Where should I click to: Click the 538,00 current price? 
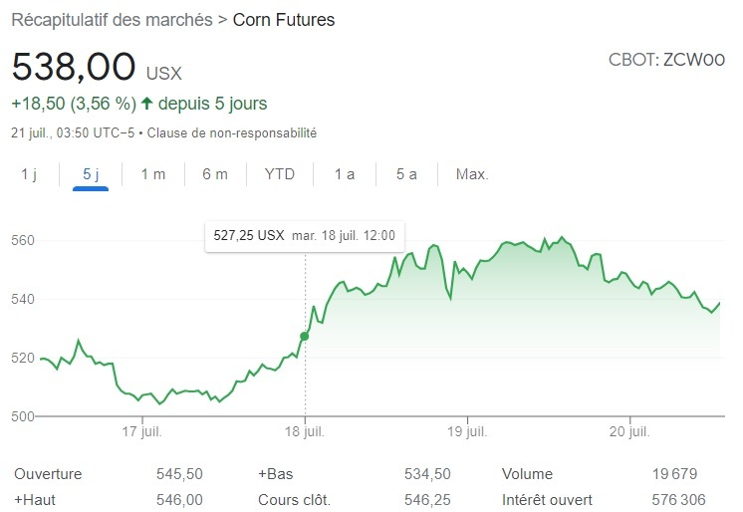74,68
